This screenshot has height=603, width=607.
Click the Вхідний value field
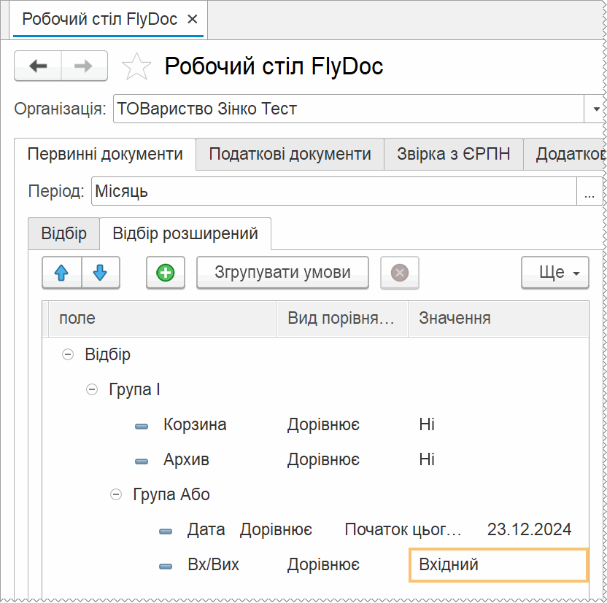point(498,565)
